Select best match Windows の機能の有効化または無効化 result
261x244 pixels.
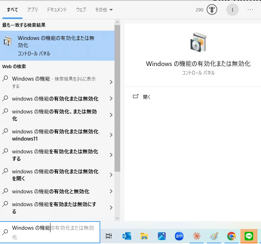point(57,46)
